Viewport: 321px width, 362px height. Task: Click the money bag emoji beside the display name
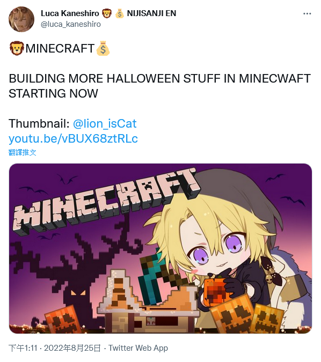pyautogui.click(x=120, y=13)
